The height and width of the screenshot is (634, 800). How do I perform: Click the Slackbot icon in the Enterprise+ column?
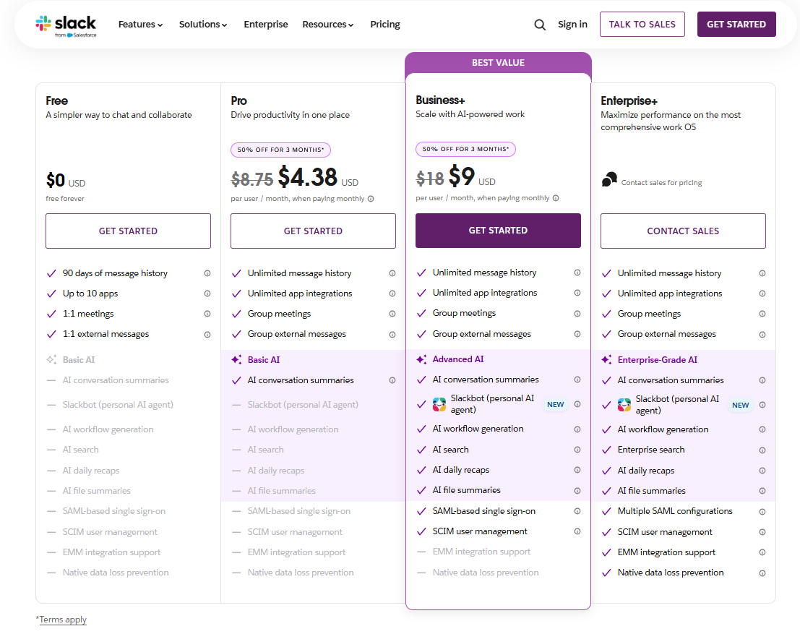[x=624, y=404]
